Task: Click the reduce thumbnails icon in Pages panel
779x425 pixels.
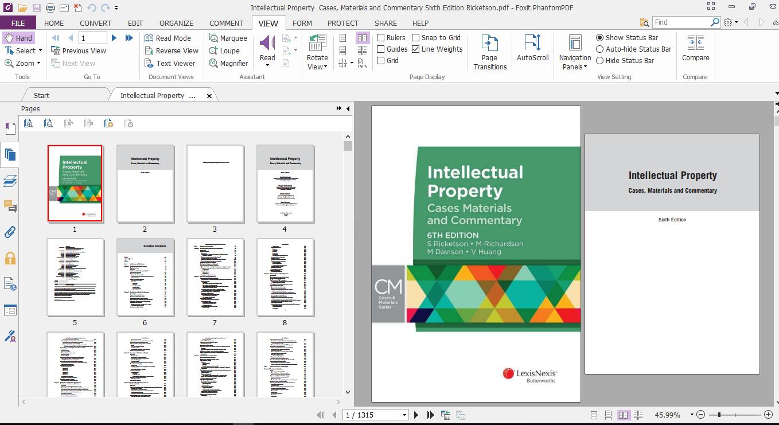Action: [x=48, y=123]
